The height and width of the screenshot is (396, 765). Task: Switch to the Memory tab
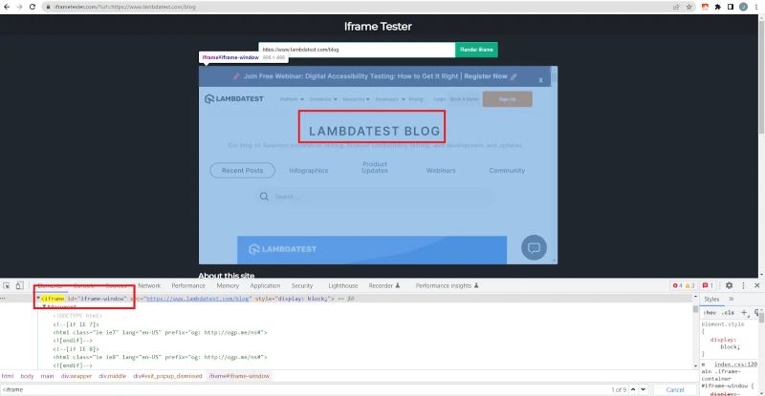click(228, 286)
